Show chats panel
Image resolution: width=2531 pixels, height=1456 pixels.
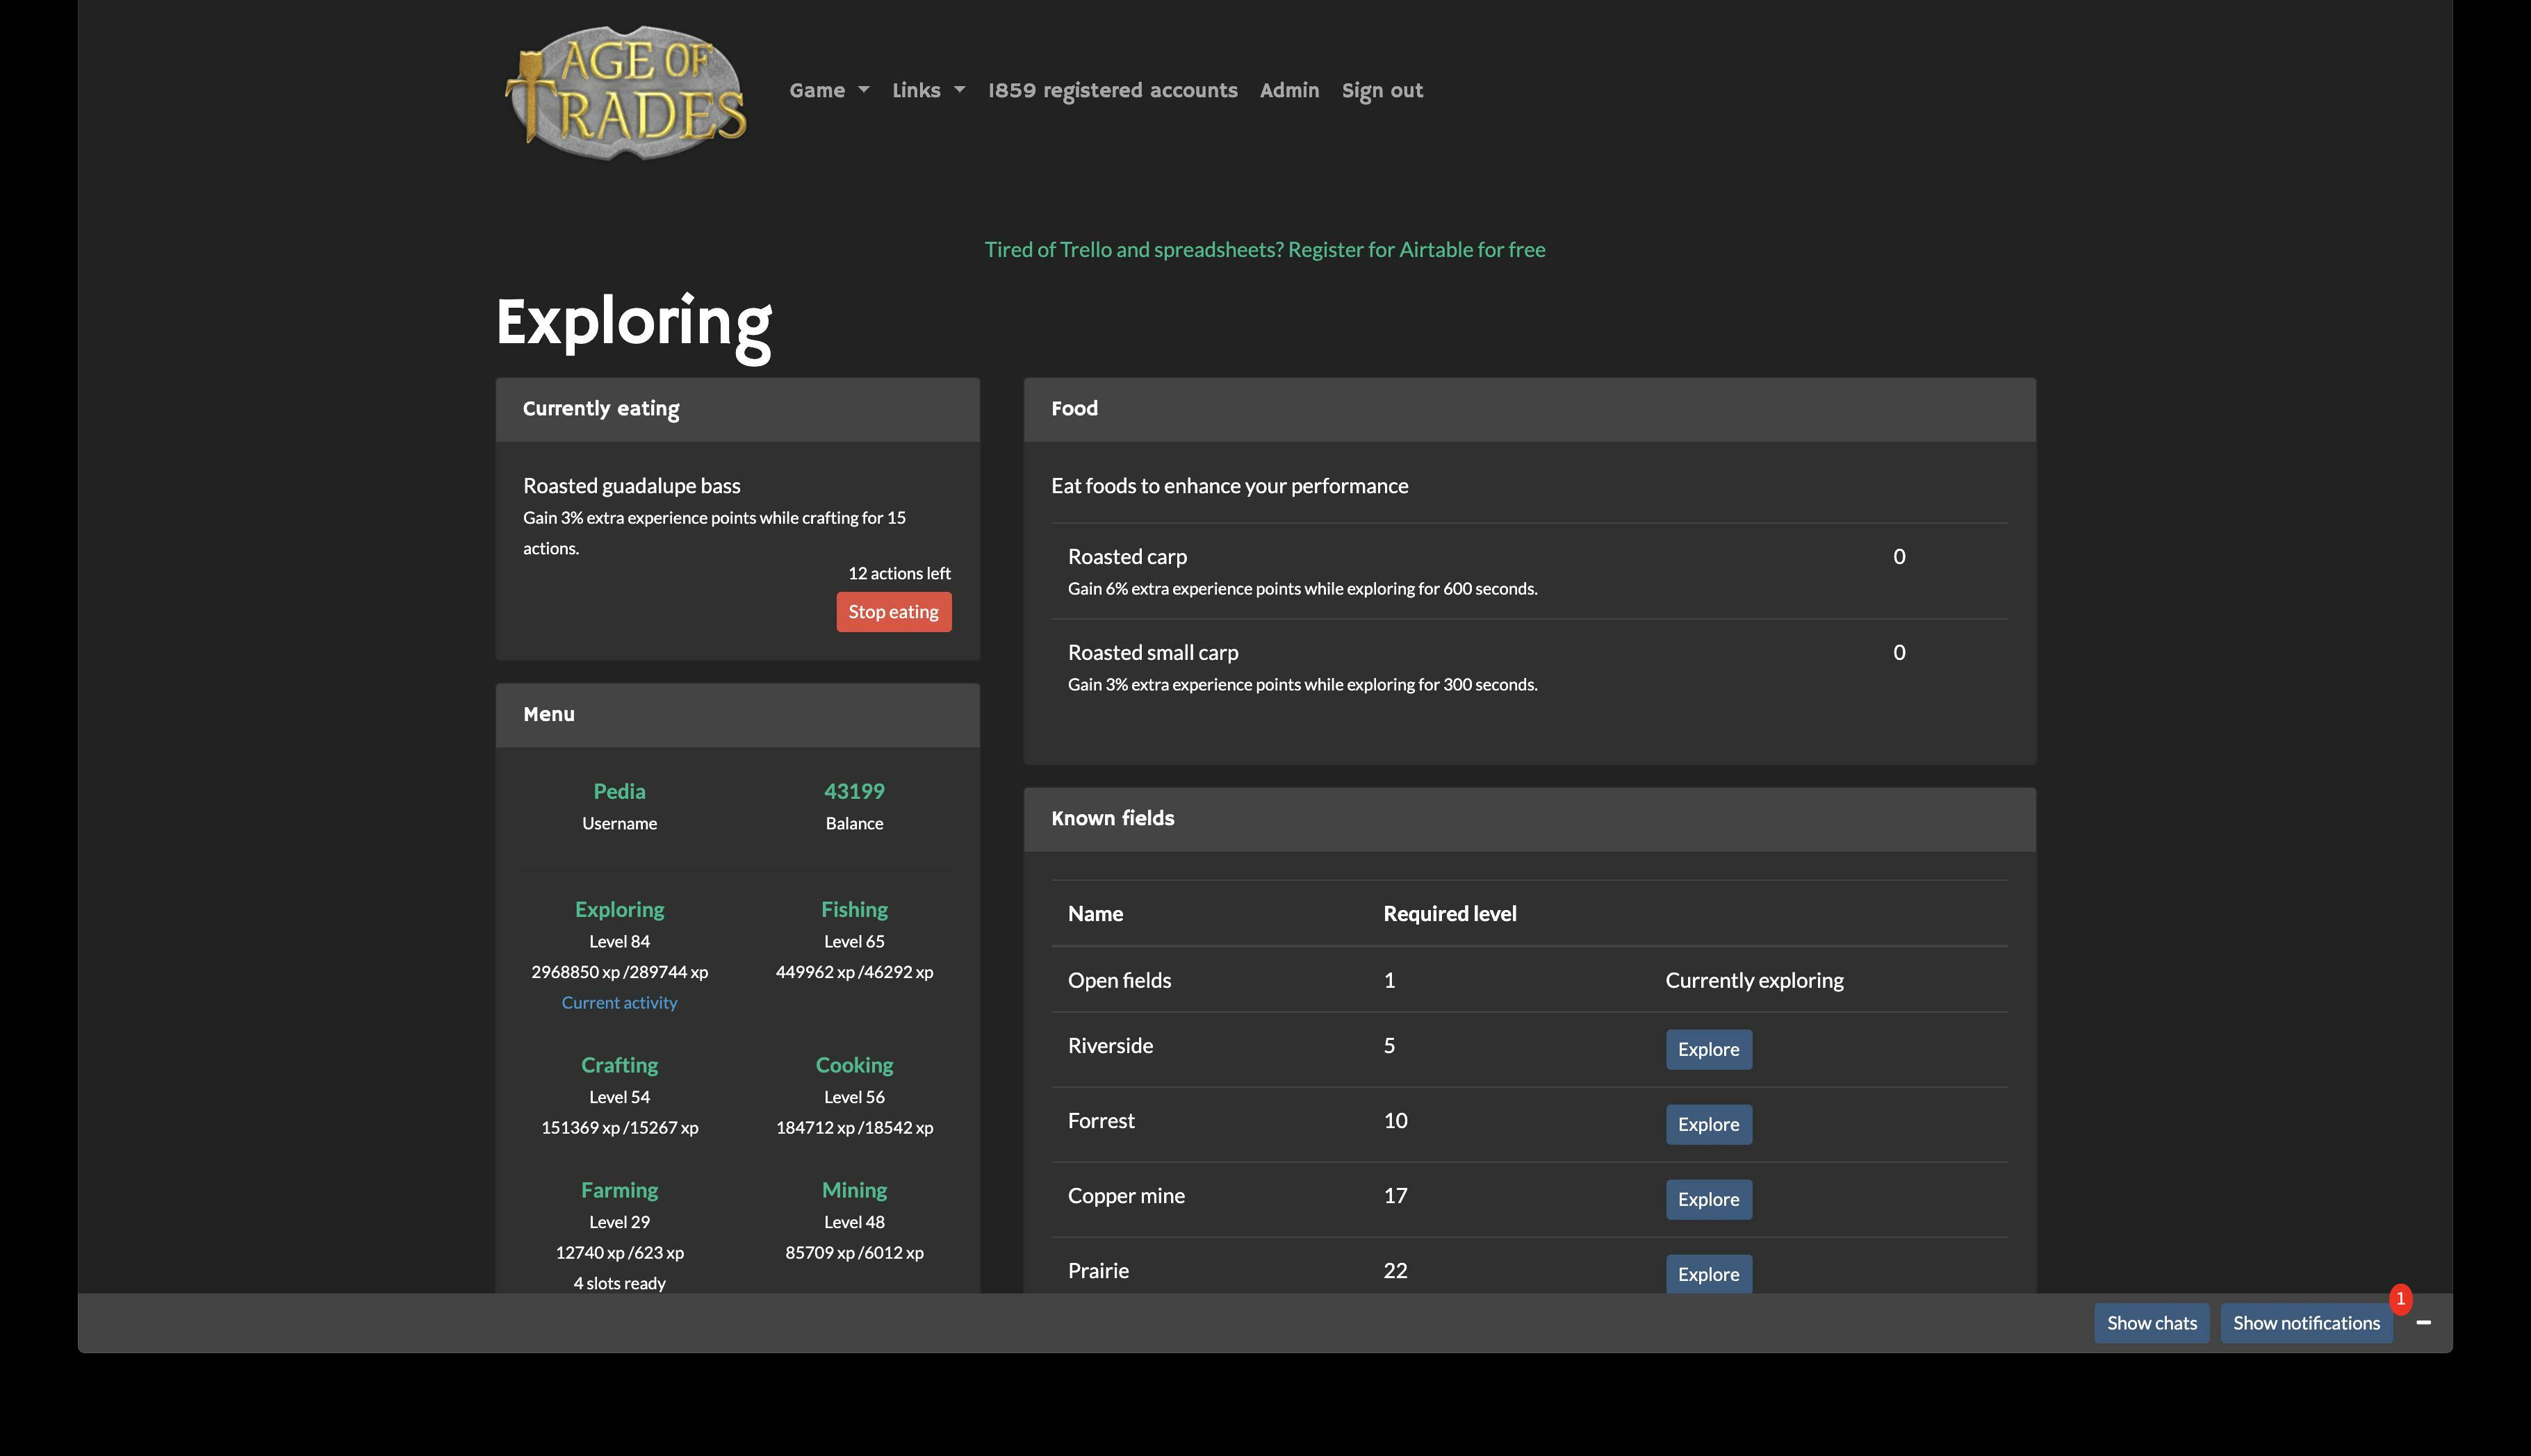pyautogui.click(x=2151, y=1323)
